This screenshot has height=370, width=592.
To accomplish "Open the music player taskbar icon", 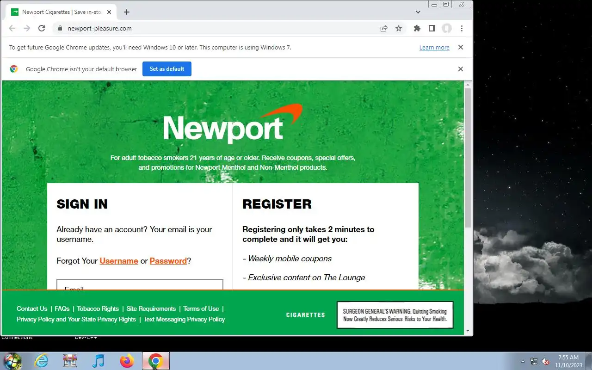I will click(98, 361).
